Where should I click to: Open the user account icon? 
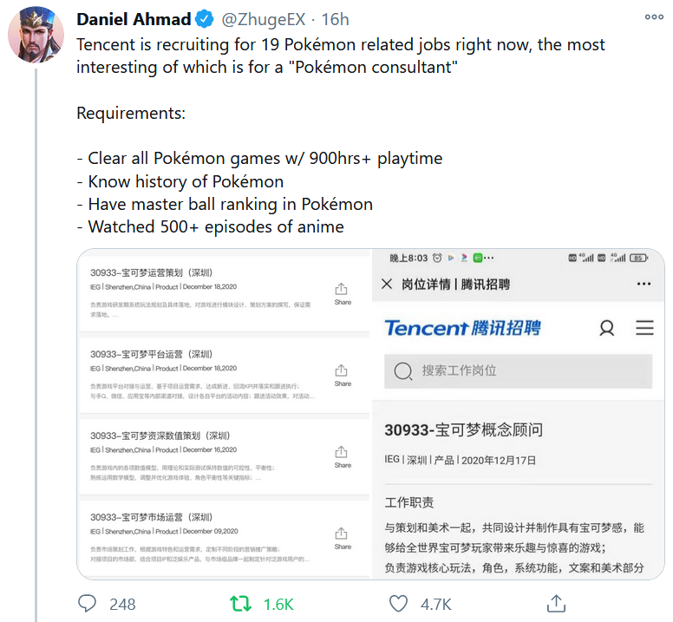[x=607, y=328]
